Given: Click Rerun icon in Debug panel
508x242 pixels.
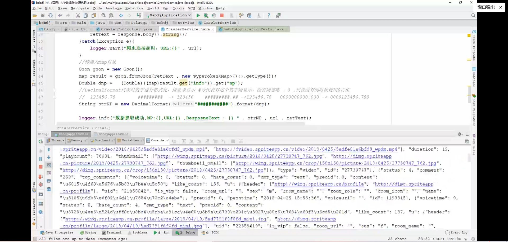Looking at the screenshot, I should [x=40, y=141].
